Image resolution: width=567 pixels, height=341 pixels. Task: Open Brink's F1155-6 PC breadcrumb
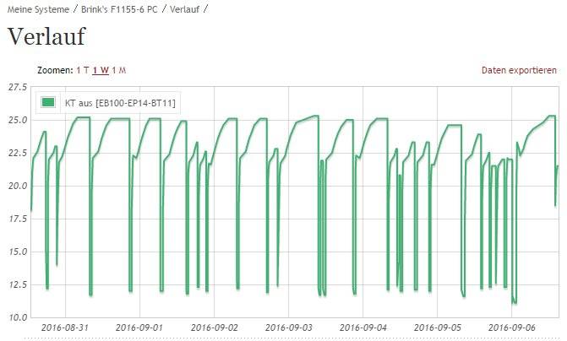point(119,10)
